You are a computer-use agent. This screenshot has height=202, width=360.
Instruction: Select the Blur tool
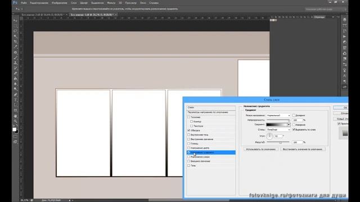click(x=15, y=84)
